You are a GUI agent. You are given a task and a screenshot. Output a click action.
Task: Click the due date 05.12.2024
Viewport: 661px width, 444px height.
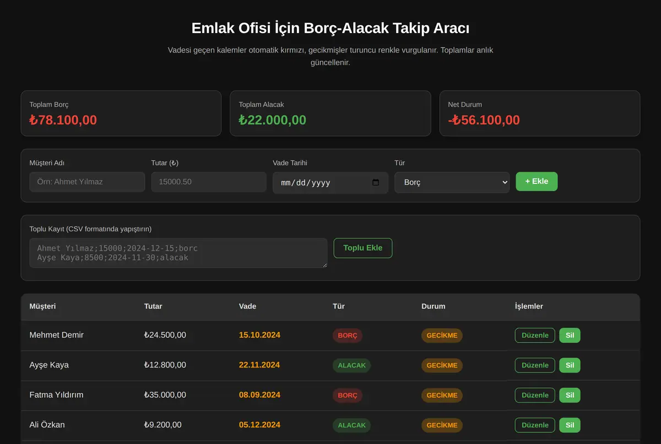259,425
